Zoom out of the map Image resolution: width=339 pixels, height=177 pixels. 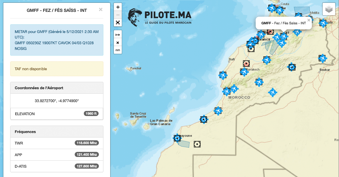point(118,14)
